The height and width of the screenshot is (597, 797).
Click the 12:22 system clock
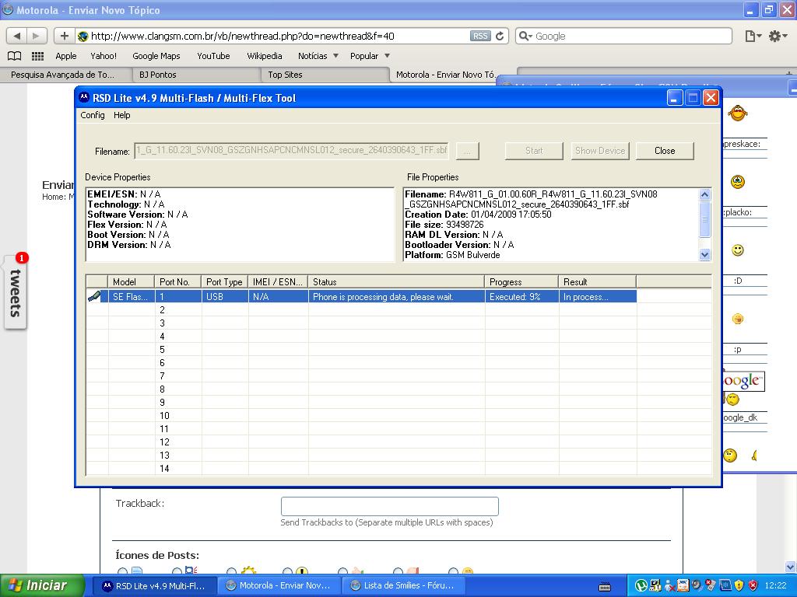click(x=776, y=585)
